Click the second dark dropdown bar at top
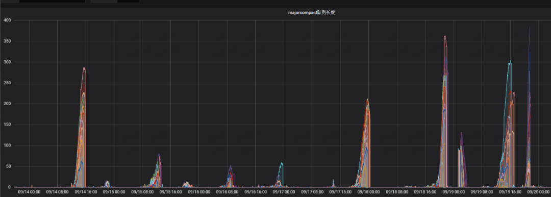Viewport: 551px width, 197px height. 115,1
